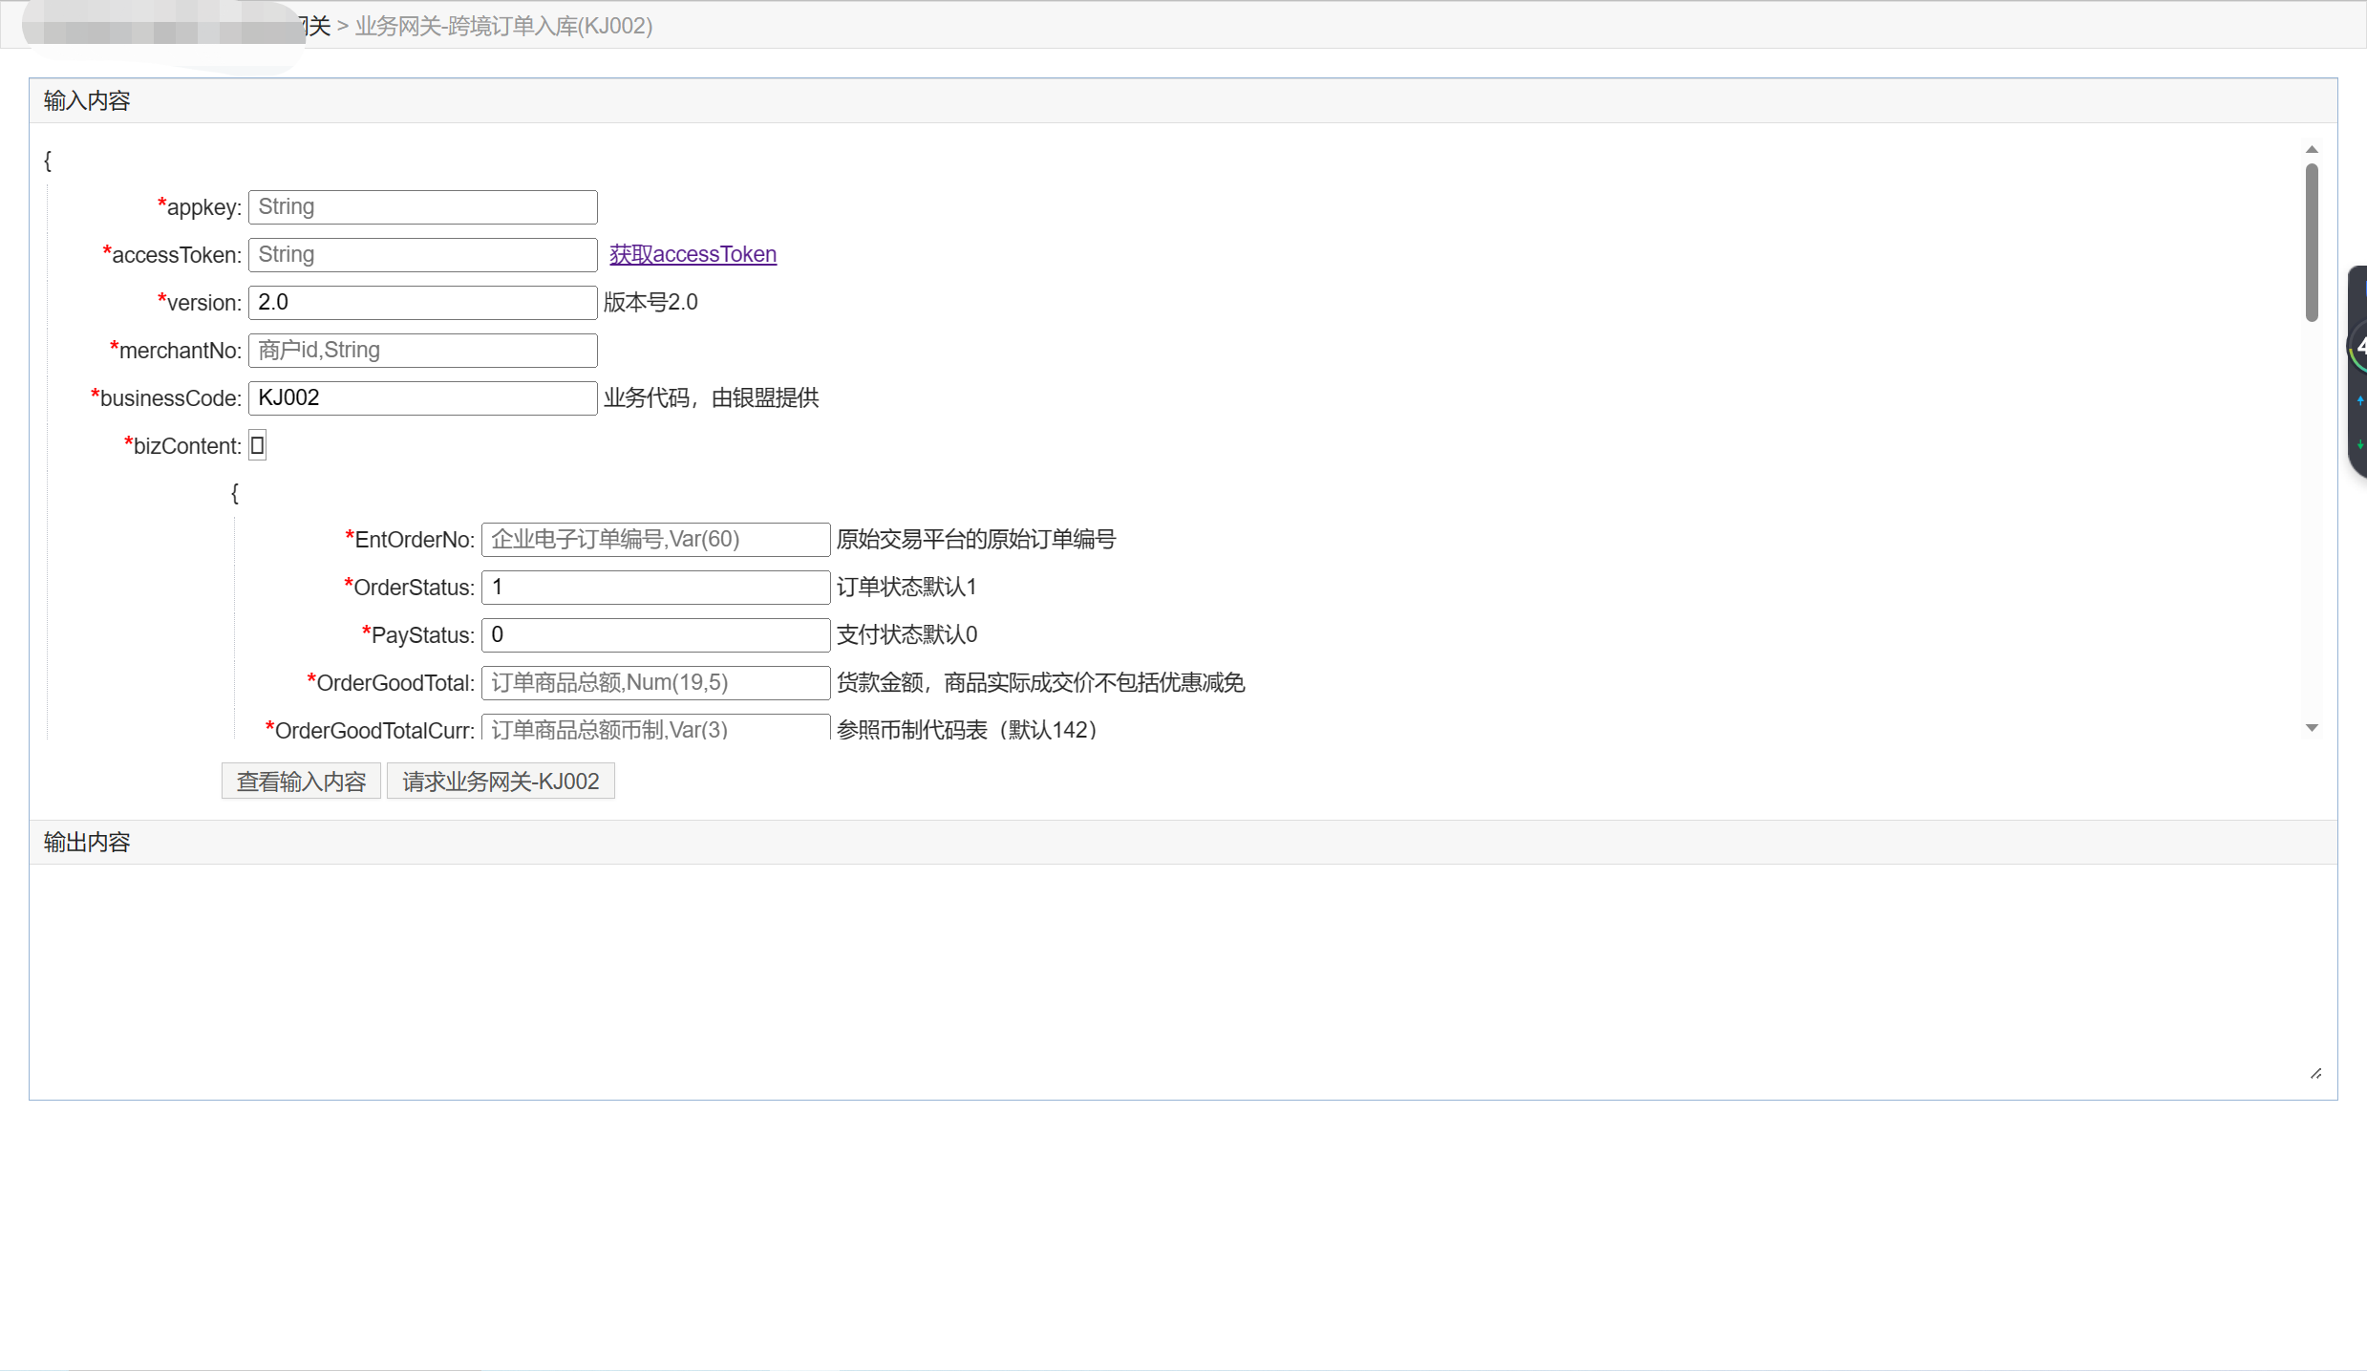Click the 支付状态默认0 hint

click(906, 634)
